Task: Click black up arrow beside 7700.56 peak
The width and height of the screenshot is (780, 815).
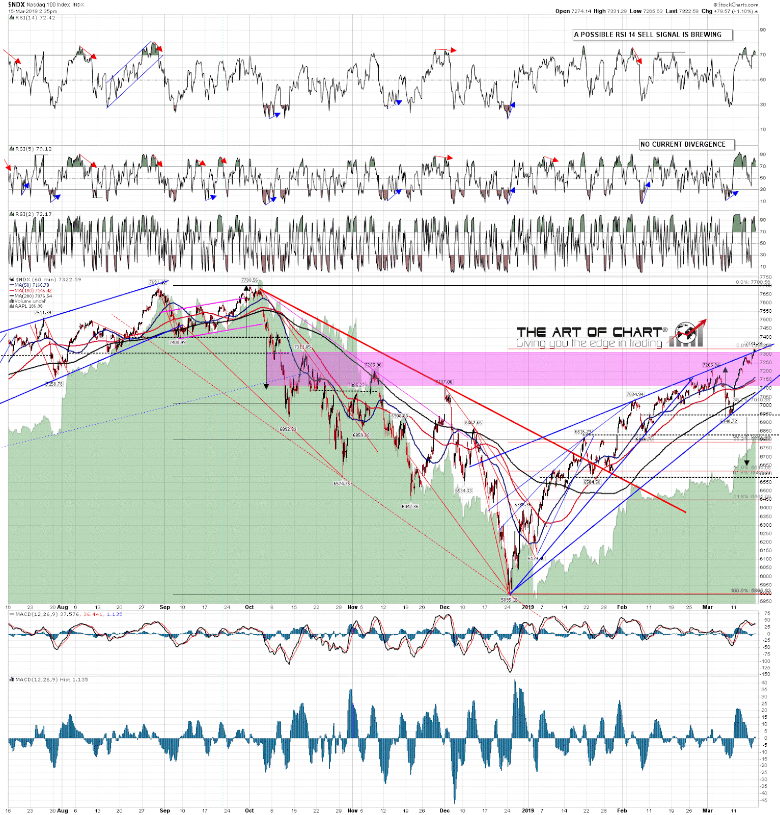Action: coord(246,288)
